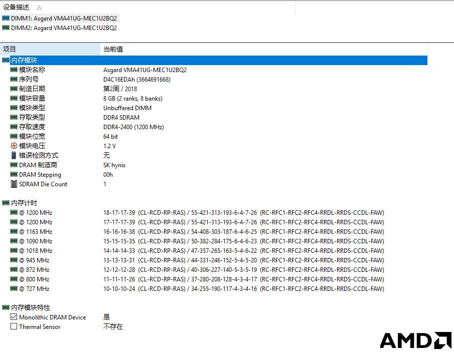Click the DRAM Stepping value 00h
Screen dimensions: 454x352
tap(108, 175)
